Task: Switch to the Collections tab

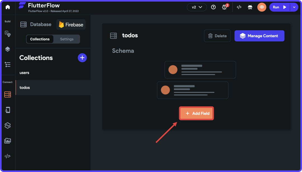Action: click(40, 39)
